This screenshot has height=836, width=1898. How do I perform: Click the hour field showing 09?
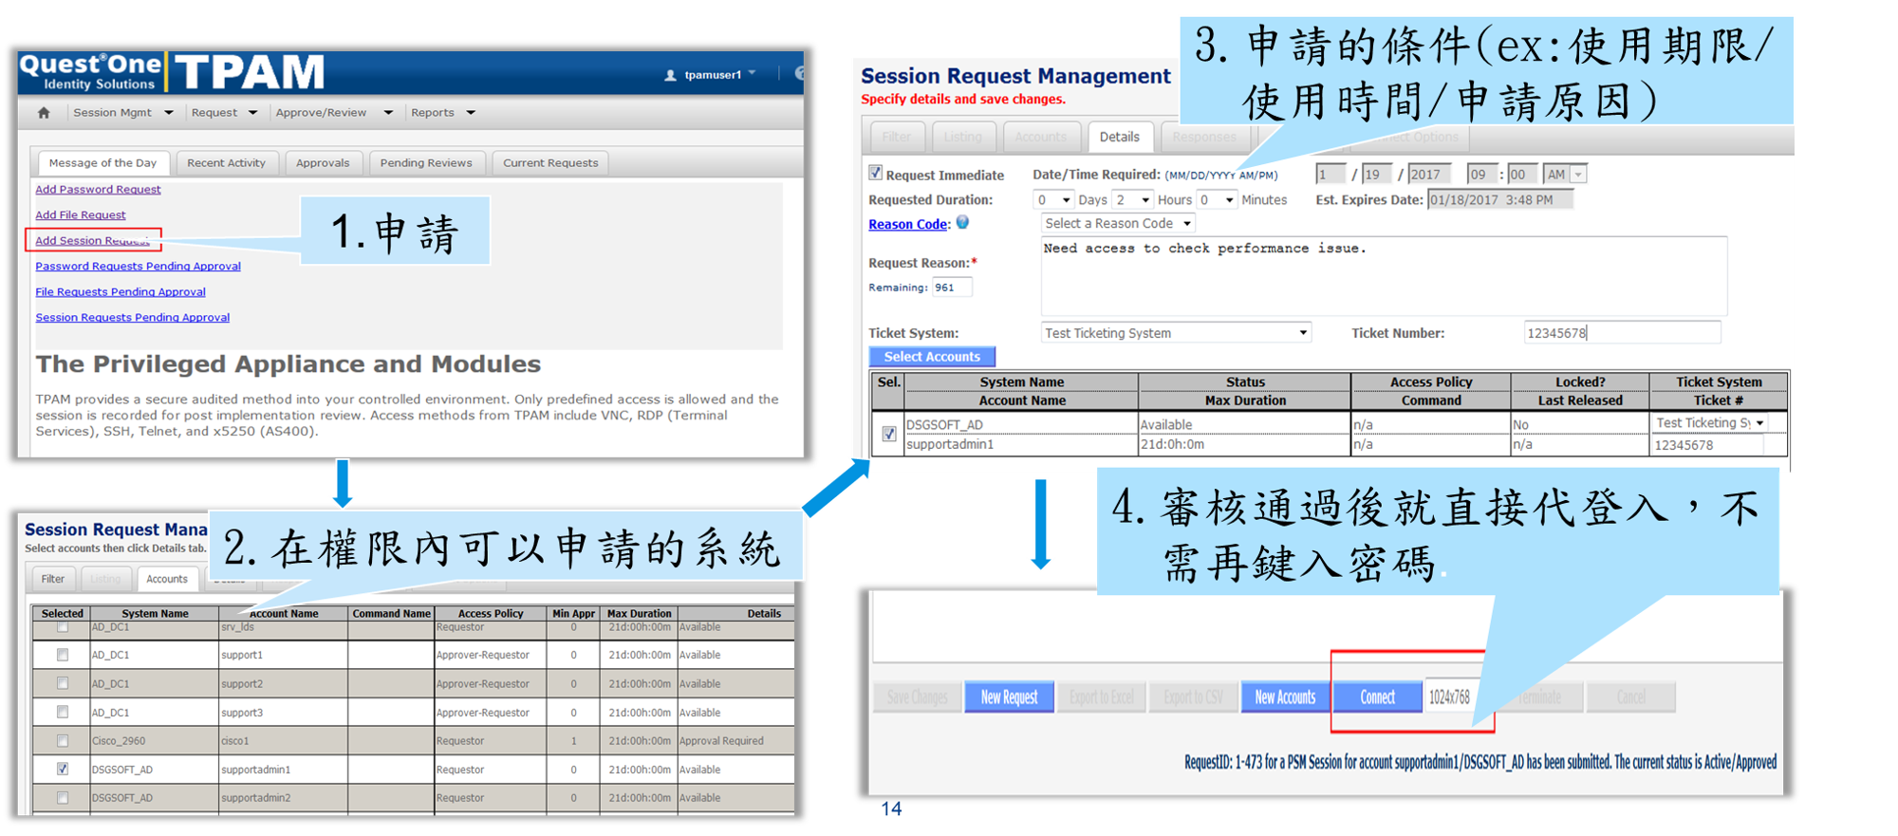click(1481, 175)
